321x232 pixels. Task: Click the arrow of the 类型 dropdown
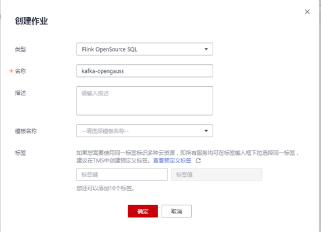(x=206, y=49)
